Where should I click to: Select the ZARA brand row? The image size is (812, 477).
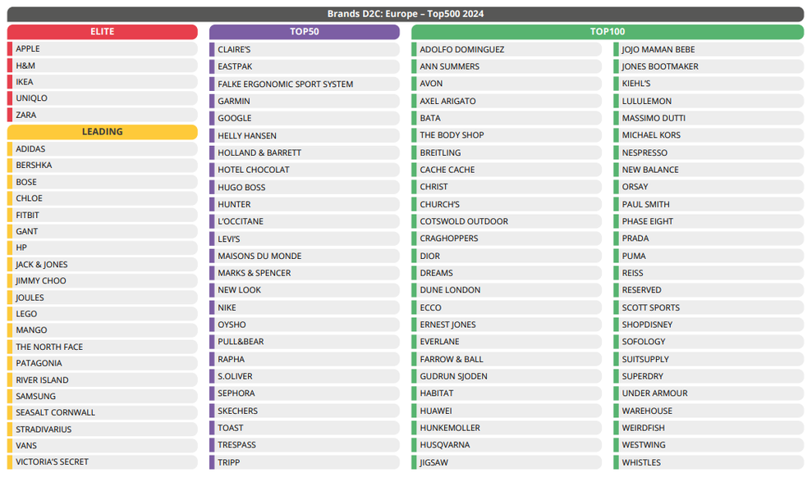(x=102, y=115)
